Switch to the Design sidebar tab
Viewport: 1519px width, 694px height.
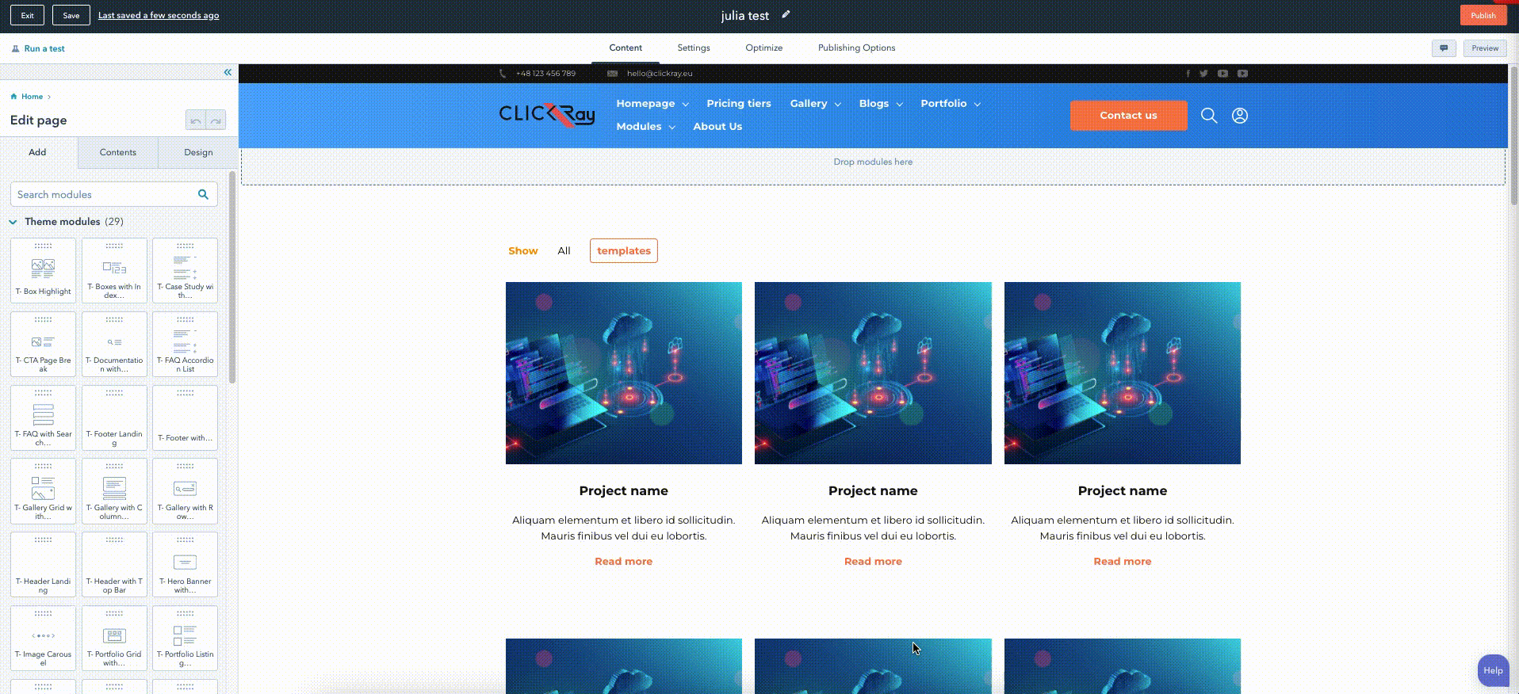tap(198, 152)
